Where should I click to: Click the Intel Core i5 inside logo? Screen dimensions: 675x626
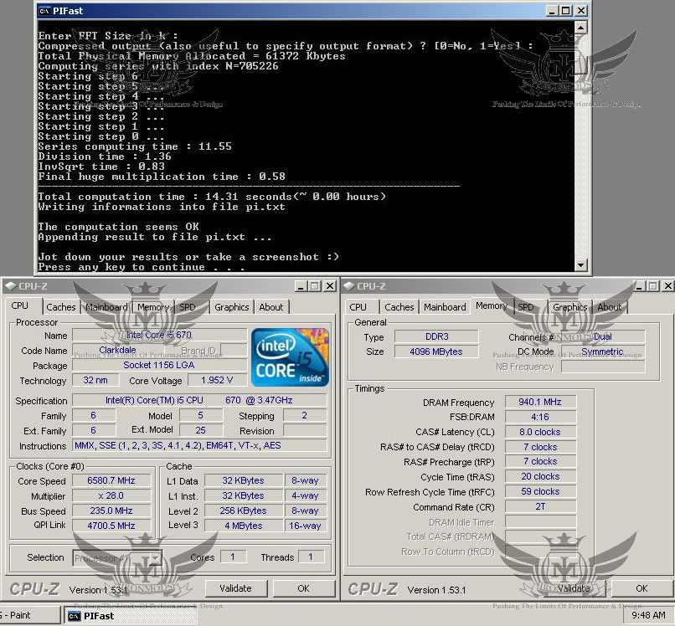(x=290, y=357)
